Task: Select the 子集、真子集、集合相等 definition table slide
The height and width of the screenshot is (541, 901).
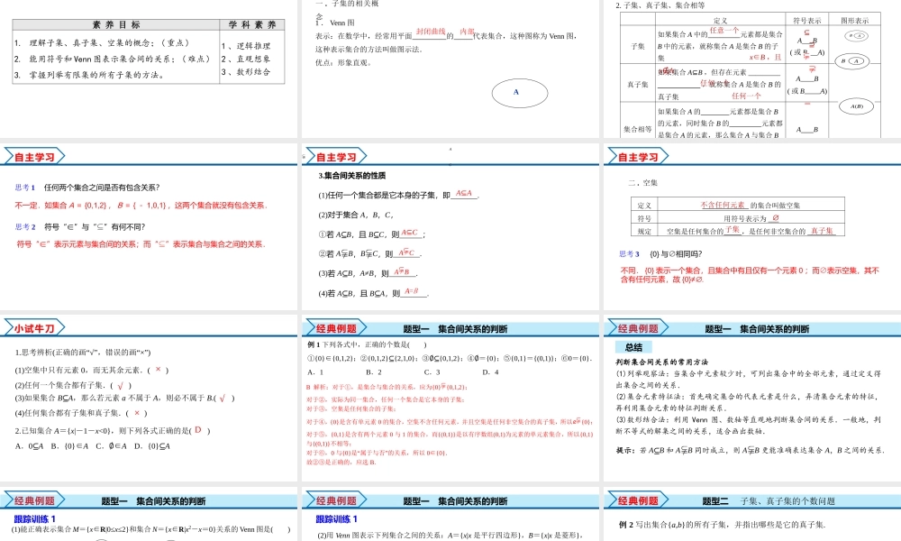Action: pos(752,69)
